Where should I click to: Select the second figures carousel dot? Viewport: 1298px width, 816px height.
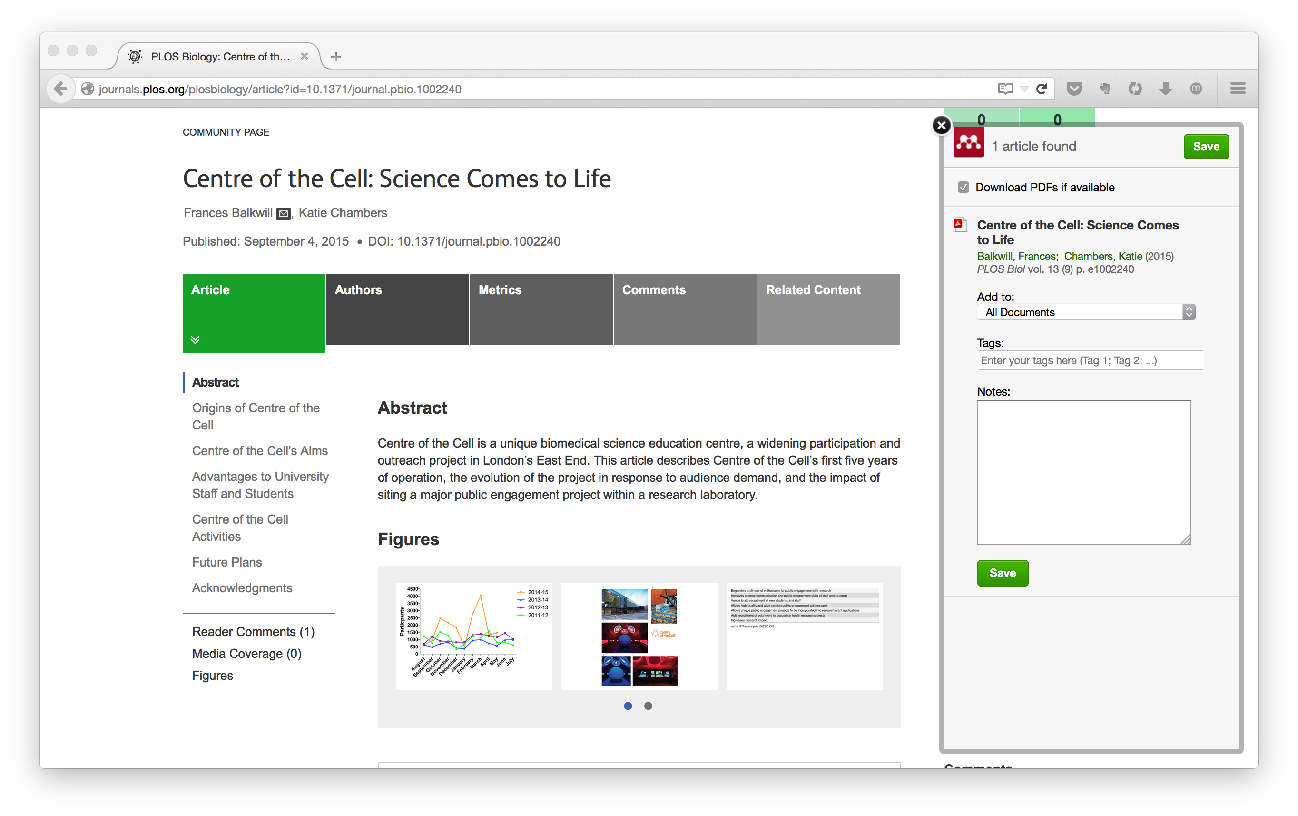649,706
